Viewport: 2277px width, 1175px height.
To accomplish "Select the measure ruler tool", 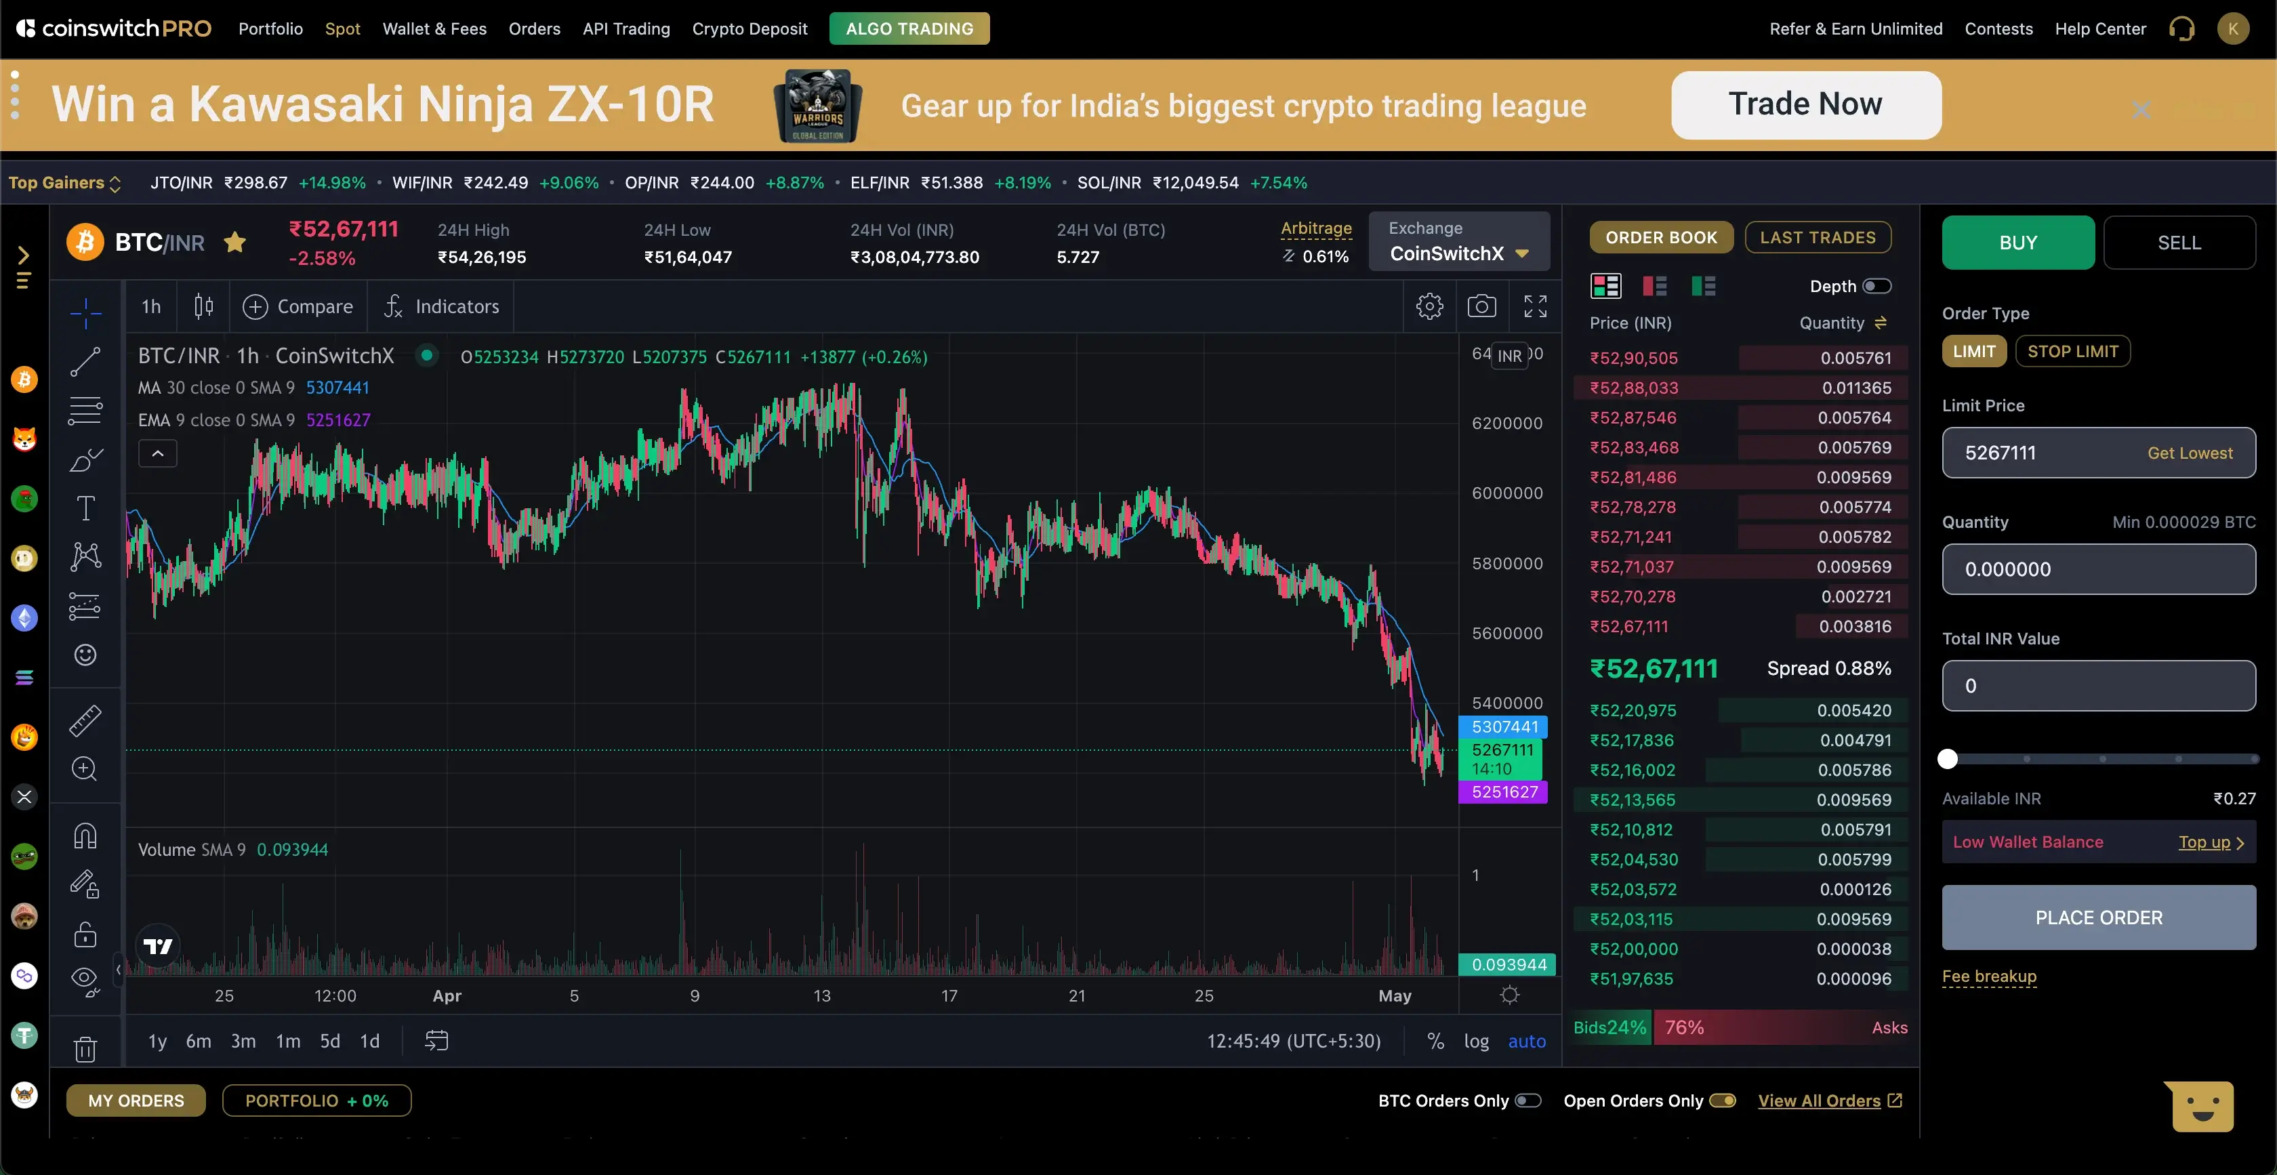I will [x=85, y=720].
